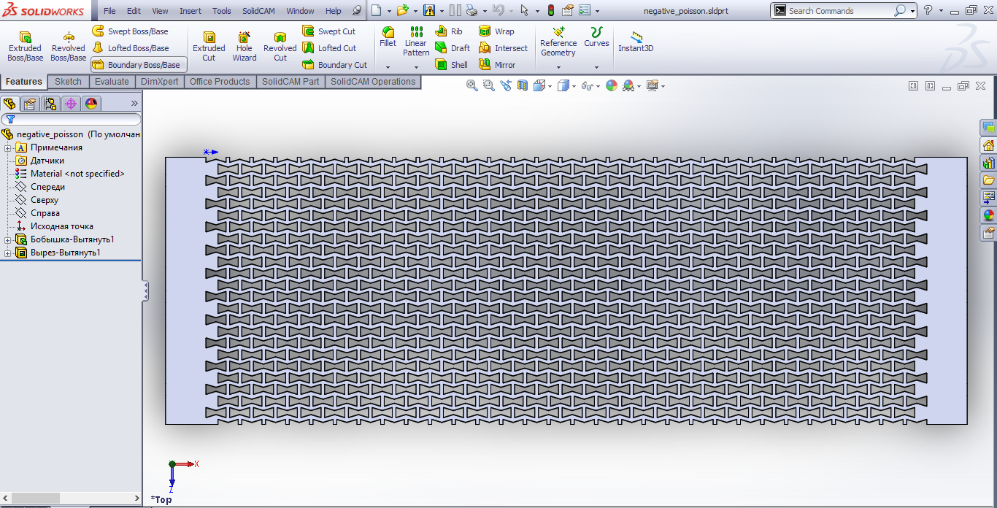
Task: Open the Hide/Show Items dropdown arrow
Action: coord(598,86)
